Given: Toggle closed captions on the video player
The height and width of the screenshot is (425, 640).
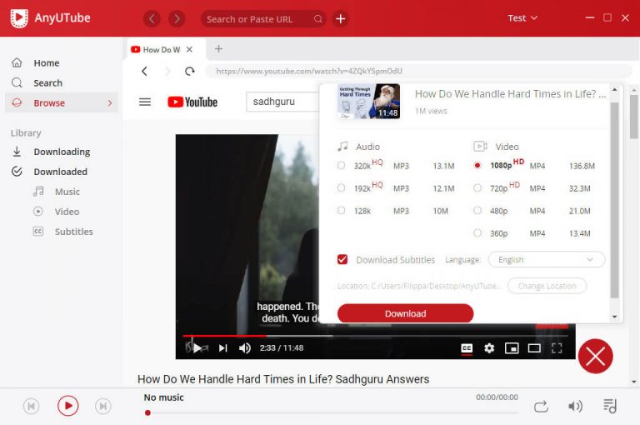Looking at the screenshot, I should [x=467, y=348].
